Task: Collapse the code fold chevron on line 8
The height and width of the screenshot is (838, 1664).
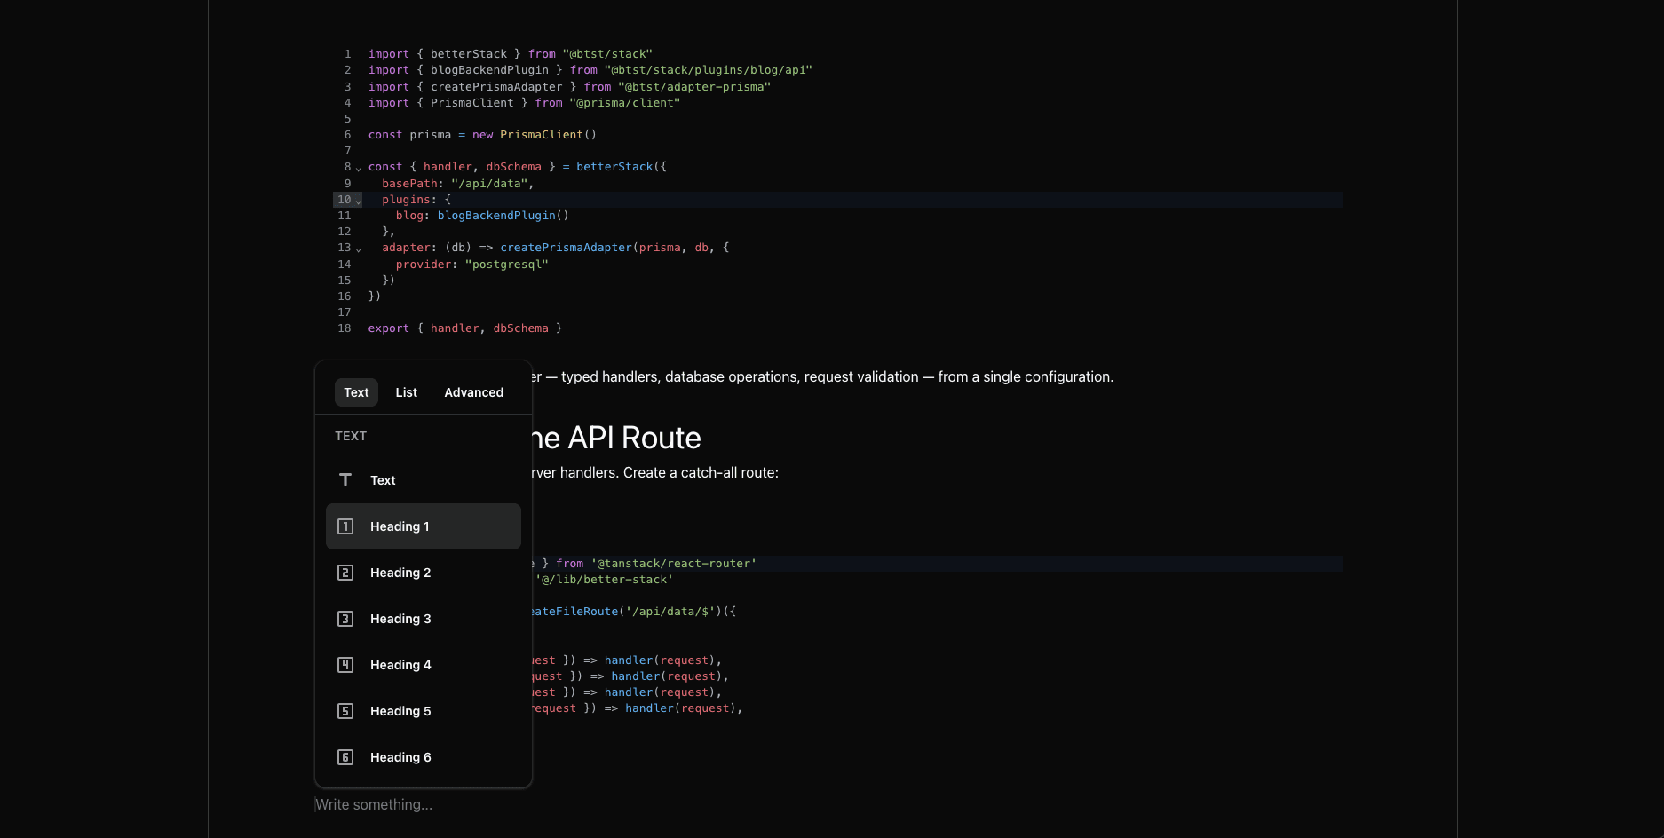Action: pyautogui.click(x=358, y=167)
